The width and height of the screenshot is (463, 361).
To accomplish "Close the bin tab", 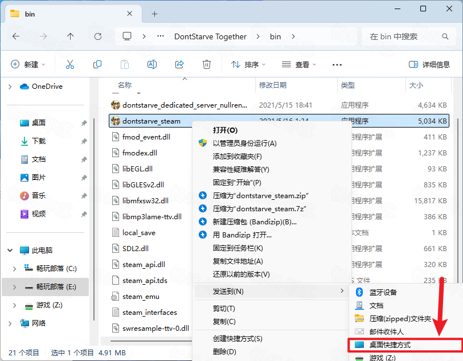I will (x=129, y=14).
